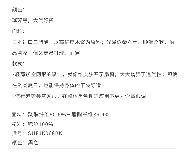Click the 款式 heading
This screenshot has height=157, width=189.
(x=18, y=64)
